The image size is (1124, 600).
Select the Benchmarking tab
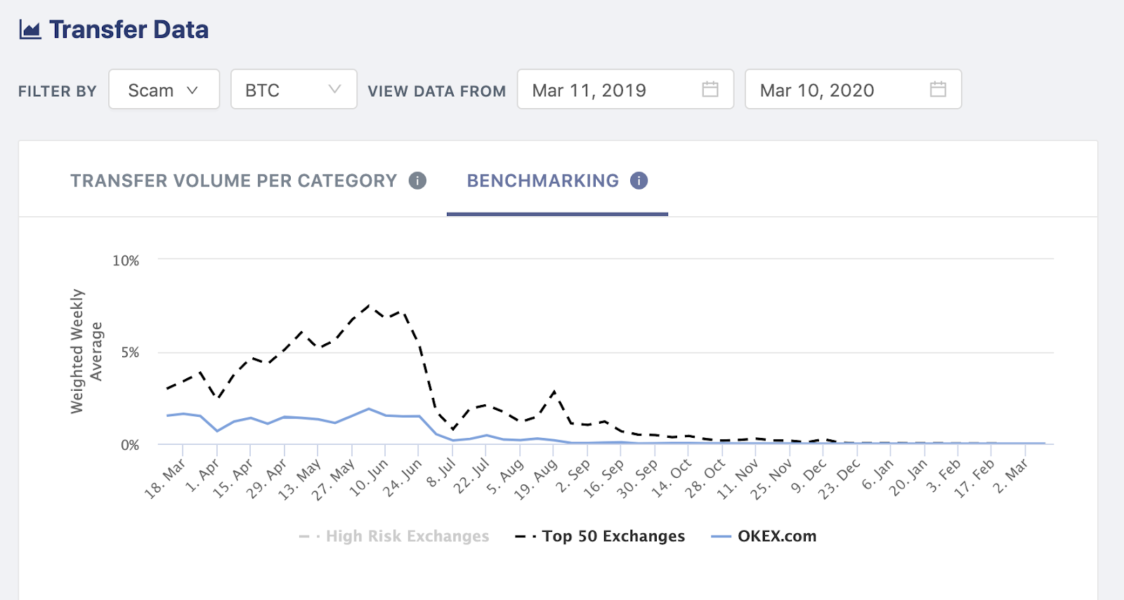543,181
